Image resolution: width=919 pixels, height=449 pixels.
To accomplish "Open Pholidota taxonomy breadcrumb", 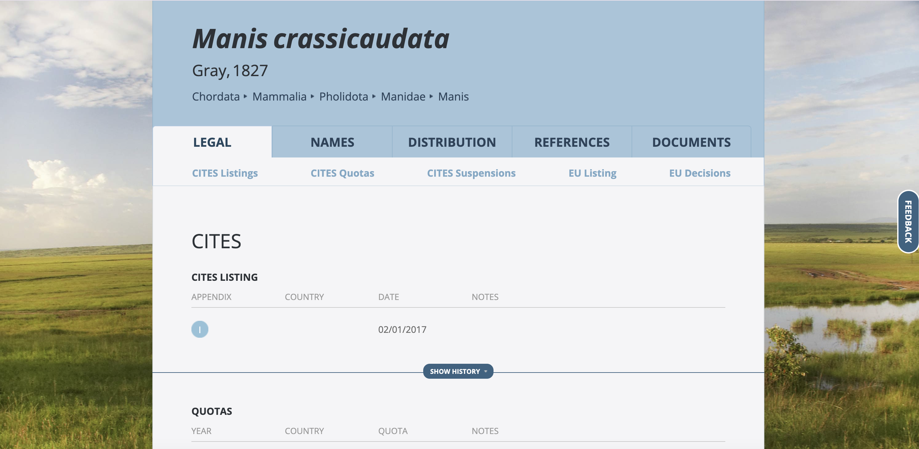I will click(x=343, y=97).
